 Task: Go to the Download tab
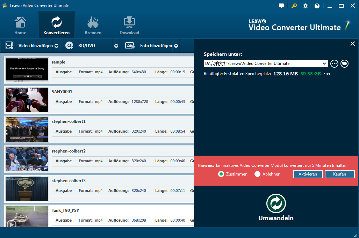coord(129,26)
